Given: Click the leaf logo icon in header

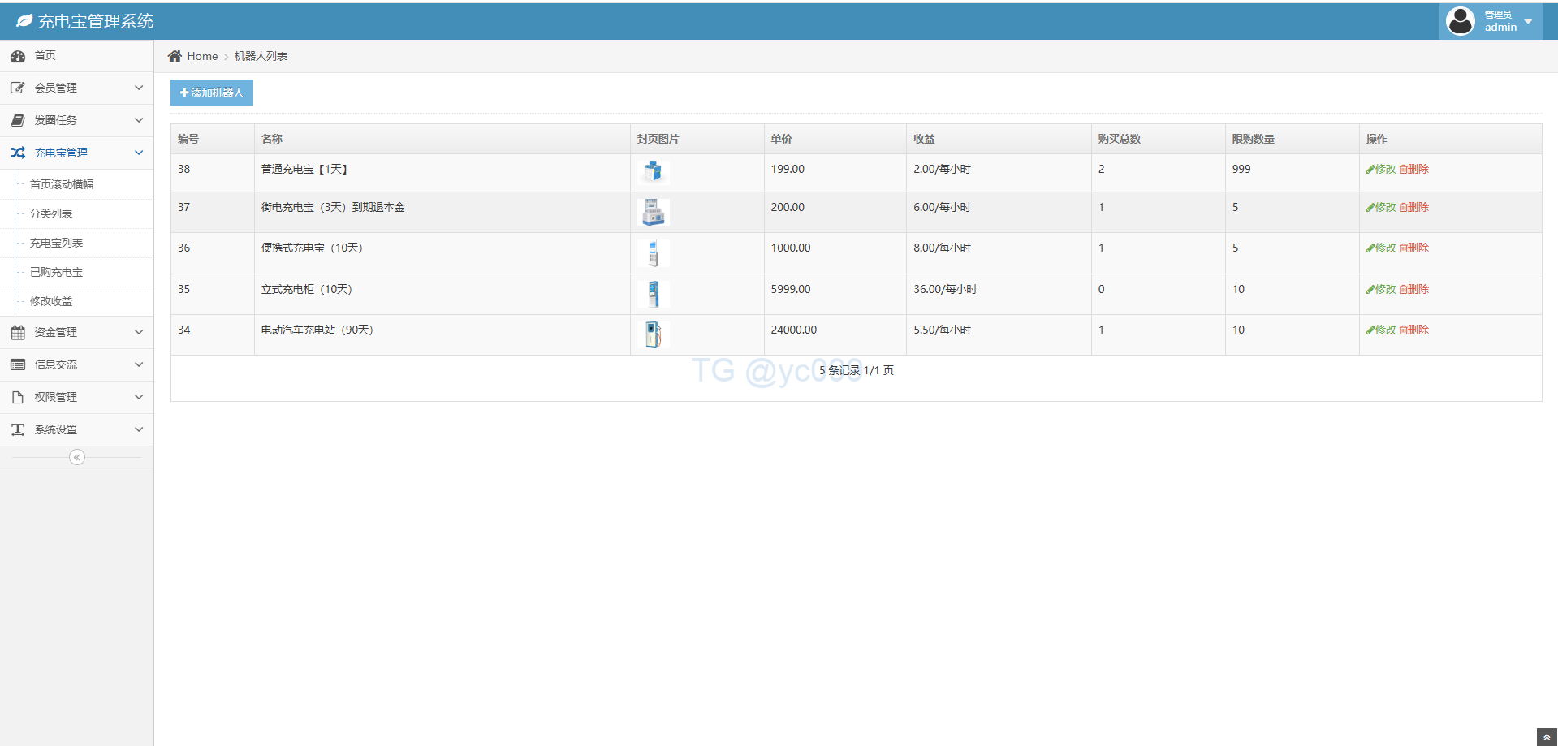Looking at the screenshot, I should pyautogui.click(x=24, y=21).
